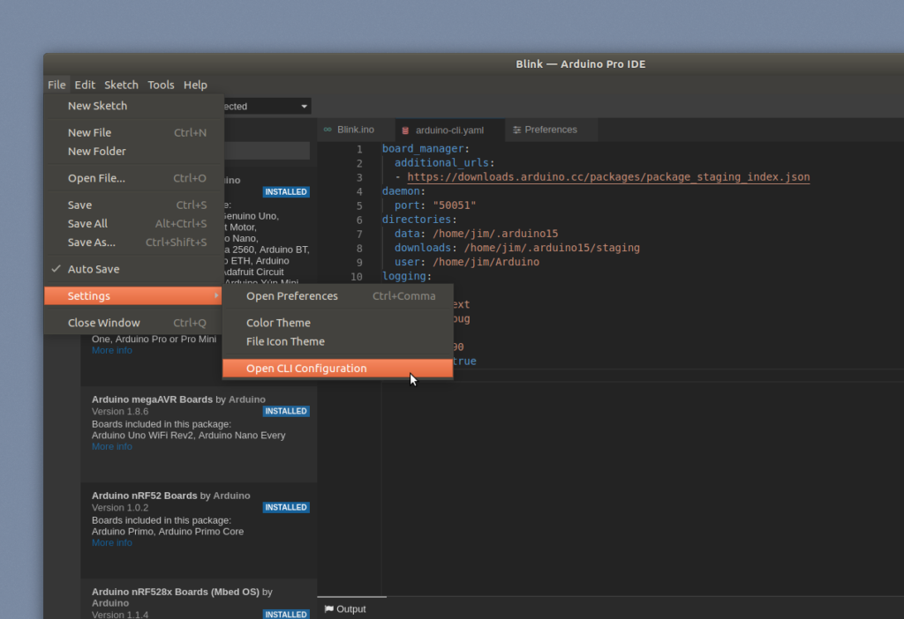Viewport: 904px width, 619px height.
Task: Click the INSTALLED badge for Arduino nRF52 Boards
Action: pyautogui.click(x=286, y=507)
